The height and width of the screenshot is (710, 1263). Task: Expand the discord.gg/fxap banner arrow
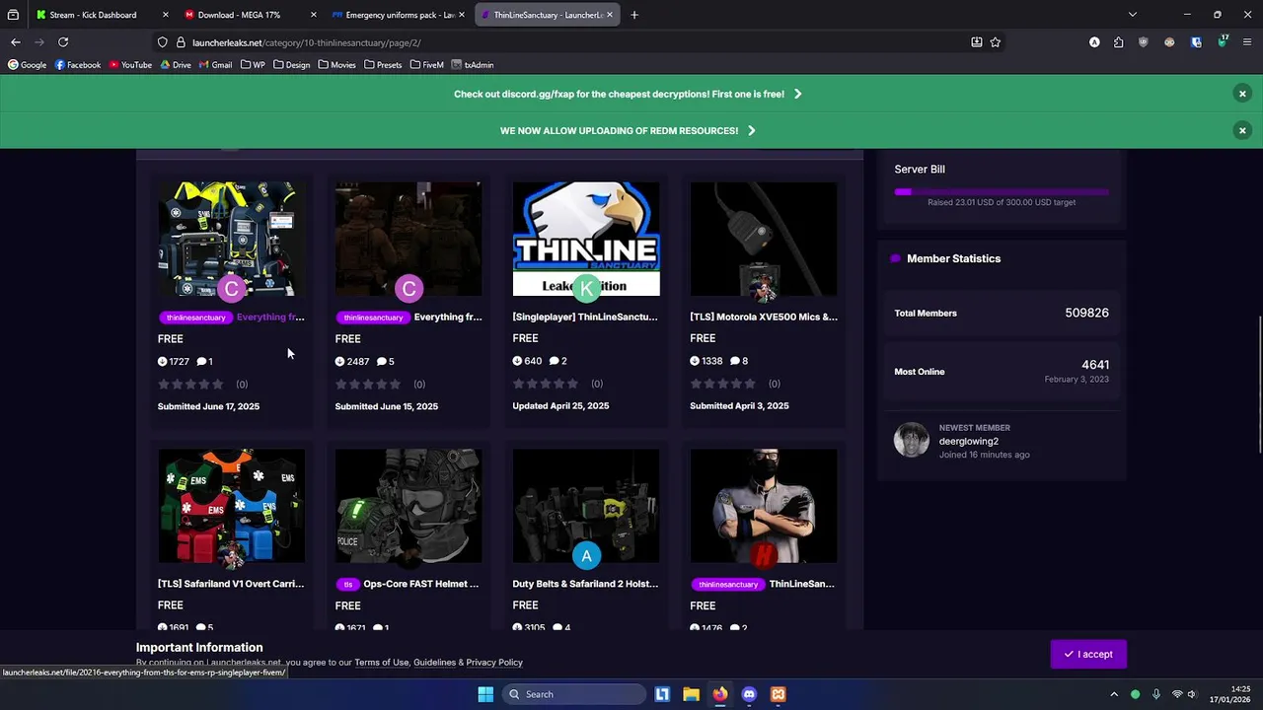pyautogui.click(x=797, y=94)
